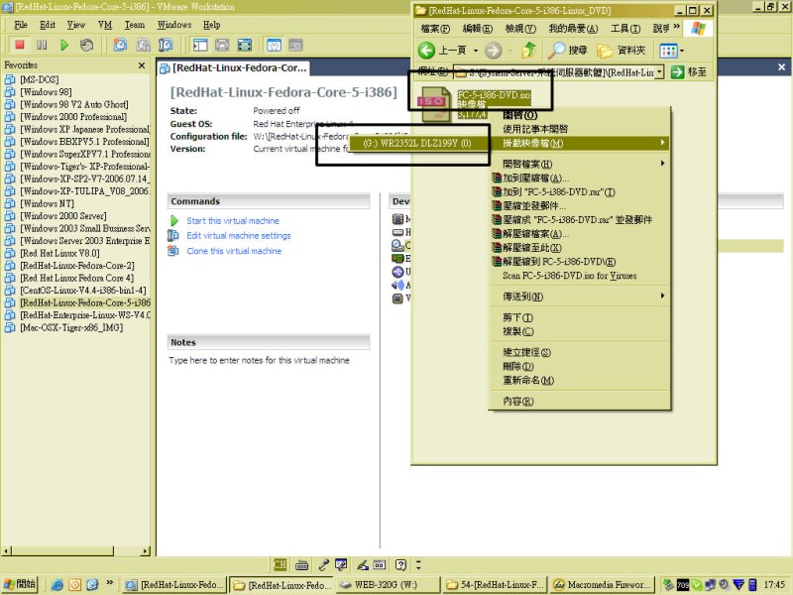Switch to Summary view icon

tap(274, 45)
